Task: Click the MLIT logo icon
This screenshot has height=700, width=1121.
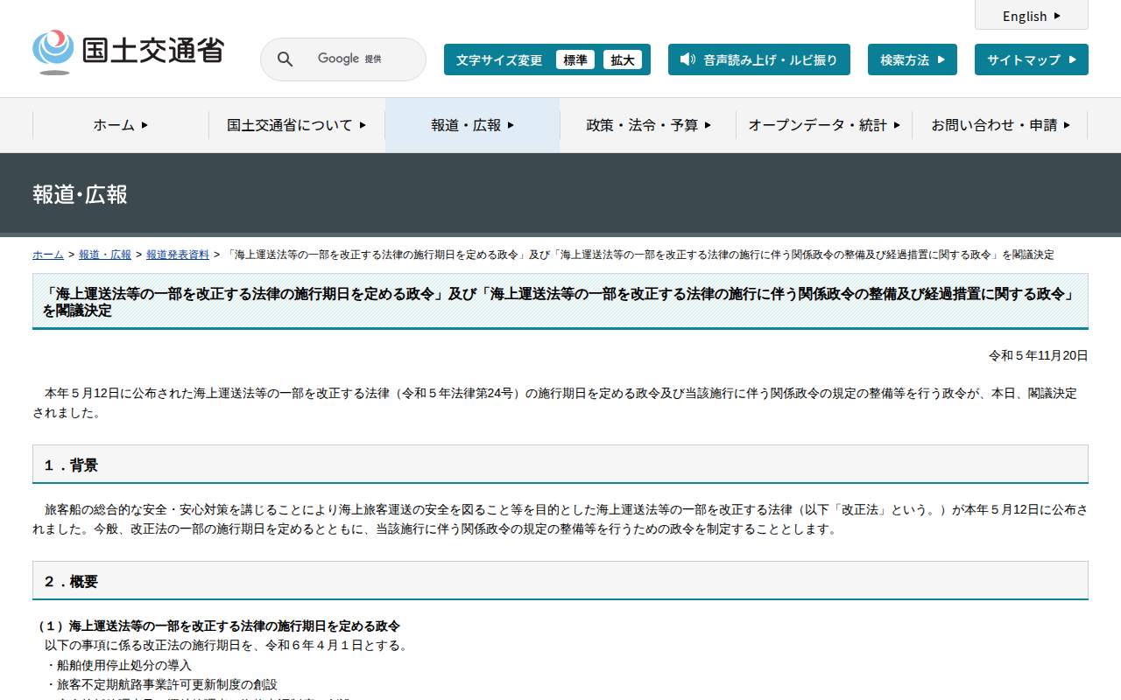Action: coord(53,51)
